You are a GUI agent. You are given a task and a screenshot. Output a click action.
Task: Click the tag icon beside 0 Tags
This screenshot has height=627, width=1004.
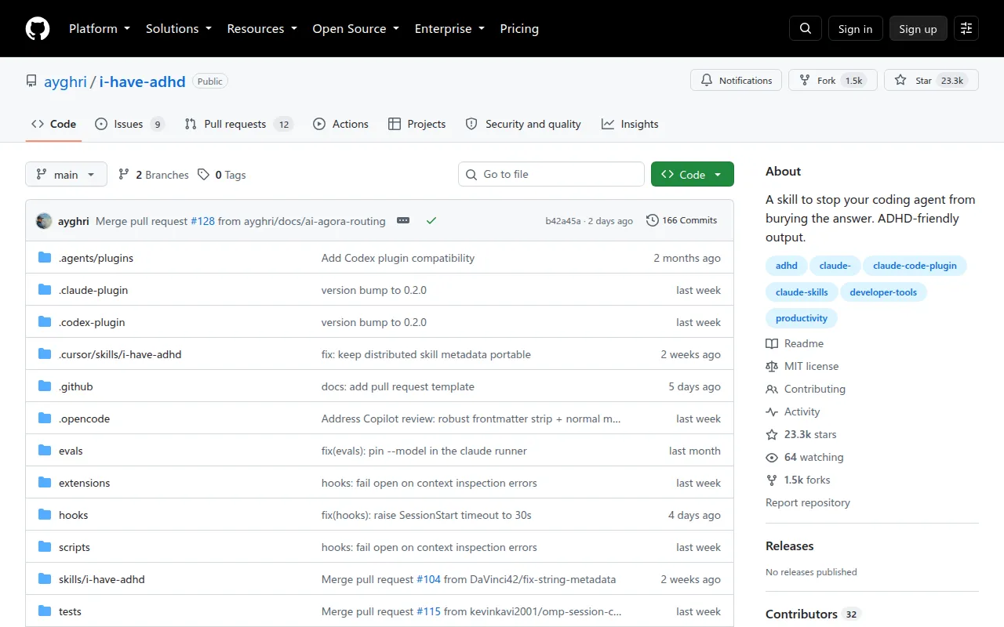tap(204, 175)
